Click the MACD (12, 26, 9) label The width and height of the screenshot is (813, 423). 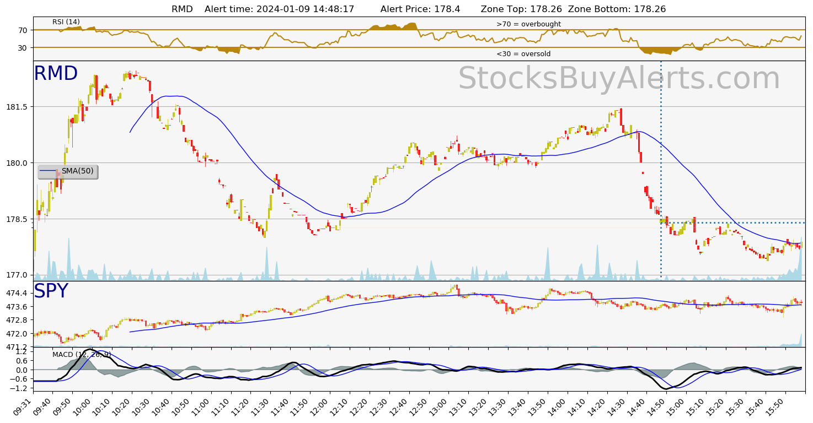(82, 354)
